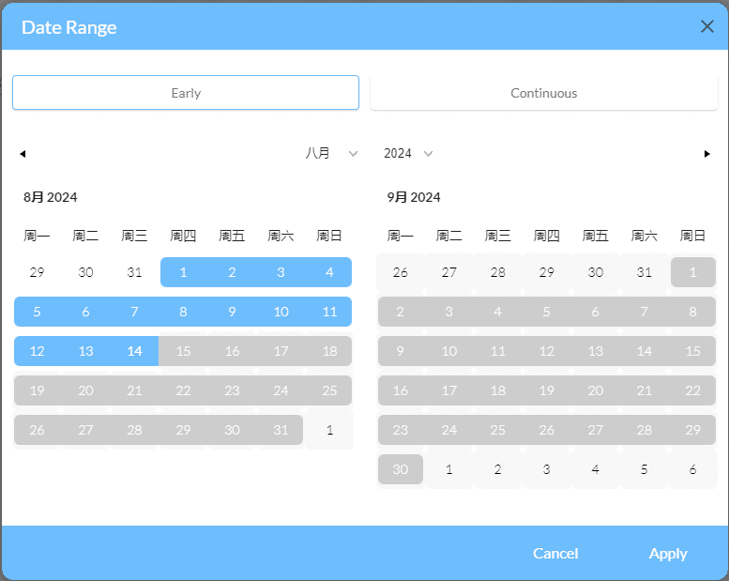Open the month dropdown showing 八月
The height and width of the screenshot is (581, 729).
click(331, 153)
